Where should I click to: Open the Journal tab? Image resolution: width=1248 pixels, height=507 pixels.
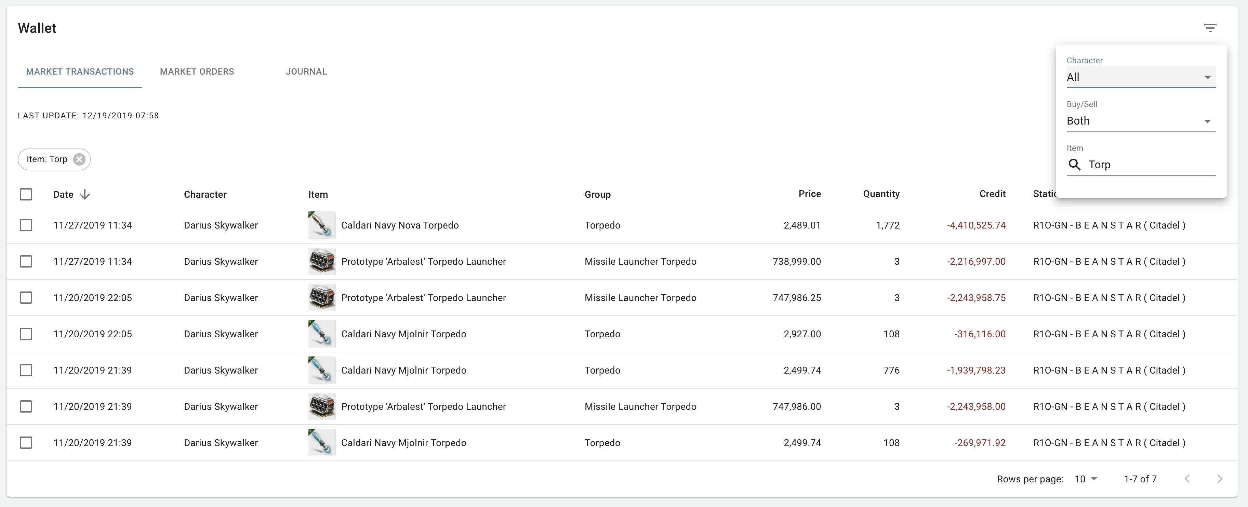point(306,72)
